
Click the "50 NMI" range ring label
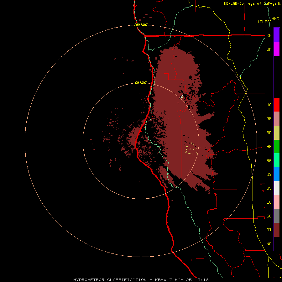click(x=141, y=83)
